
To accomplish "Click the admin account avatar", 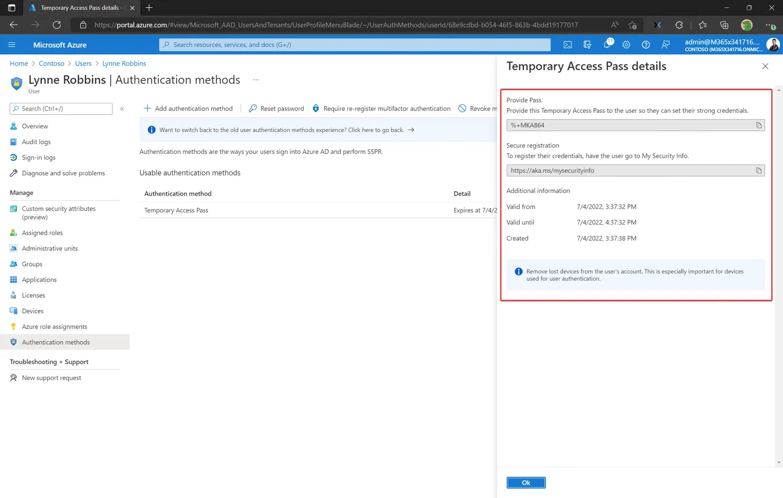I will pos(772,45).
